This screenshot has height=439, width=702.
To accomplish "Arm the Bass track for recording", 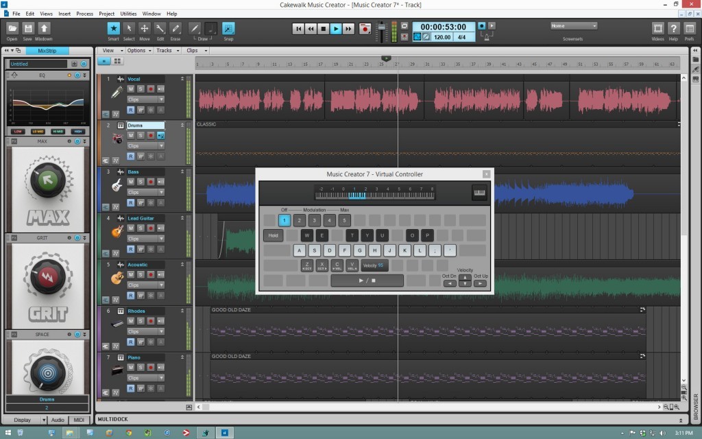I will [x=151, y=181].
